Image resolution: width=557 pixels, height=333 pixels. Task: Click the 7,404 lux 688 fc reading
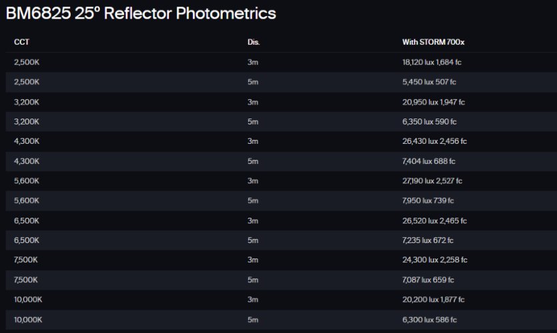pos(429,161)
